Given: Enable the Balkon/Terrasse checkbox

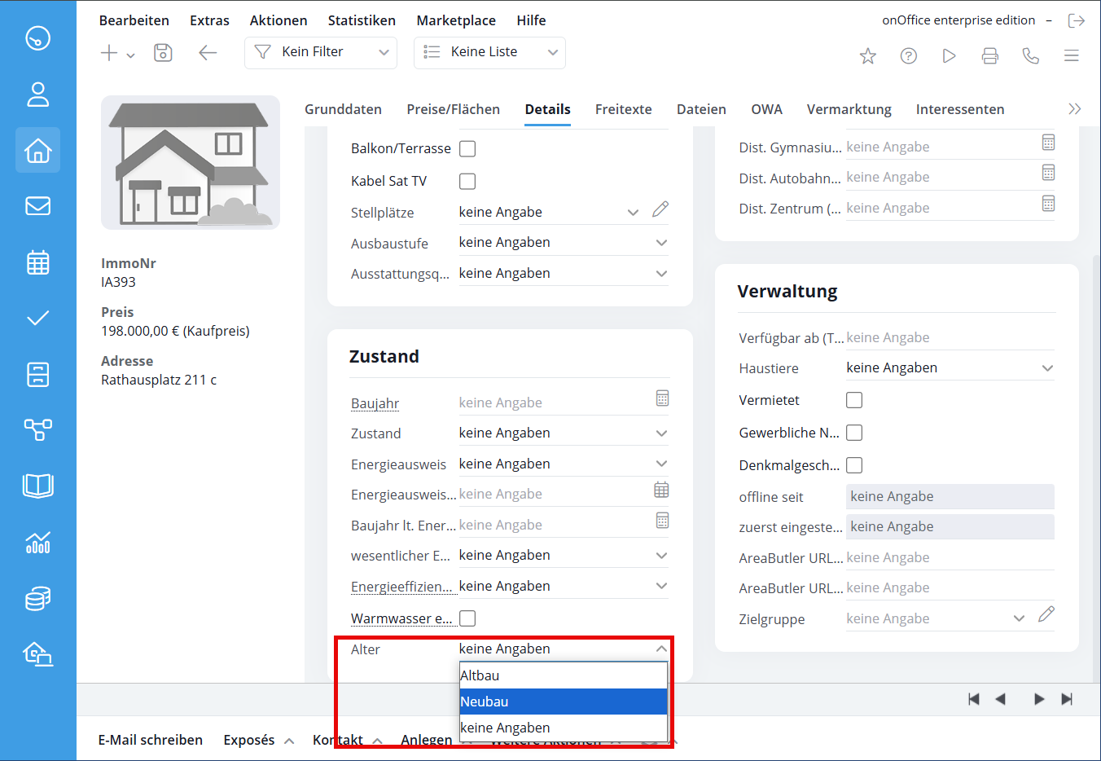Looking at the screenshot, I should tap(467, 149).
